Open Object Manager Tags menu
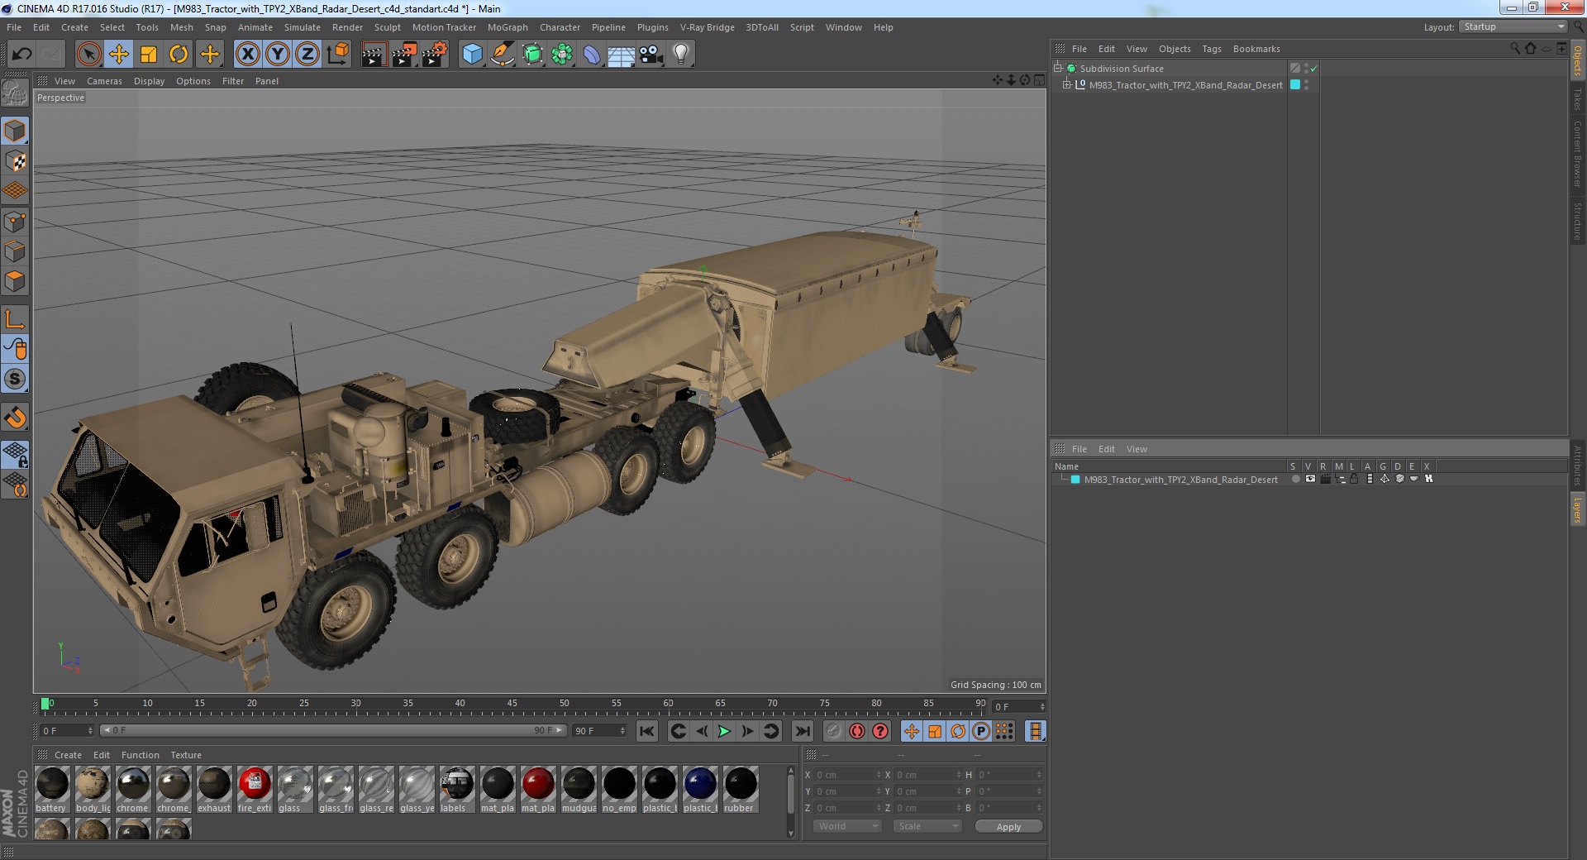This screenshot has width=1587, height=860. pos(1211,49)
